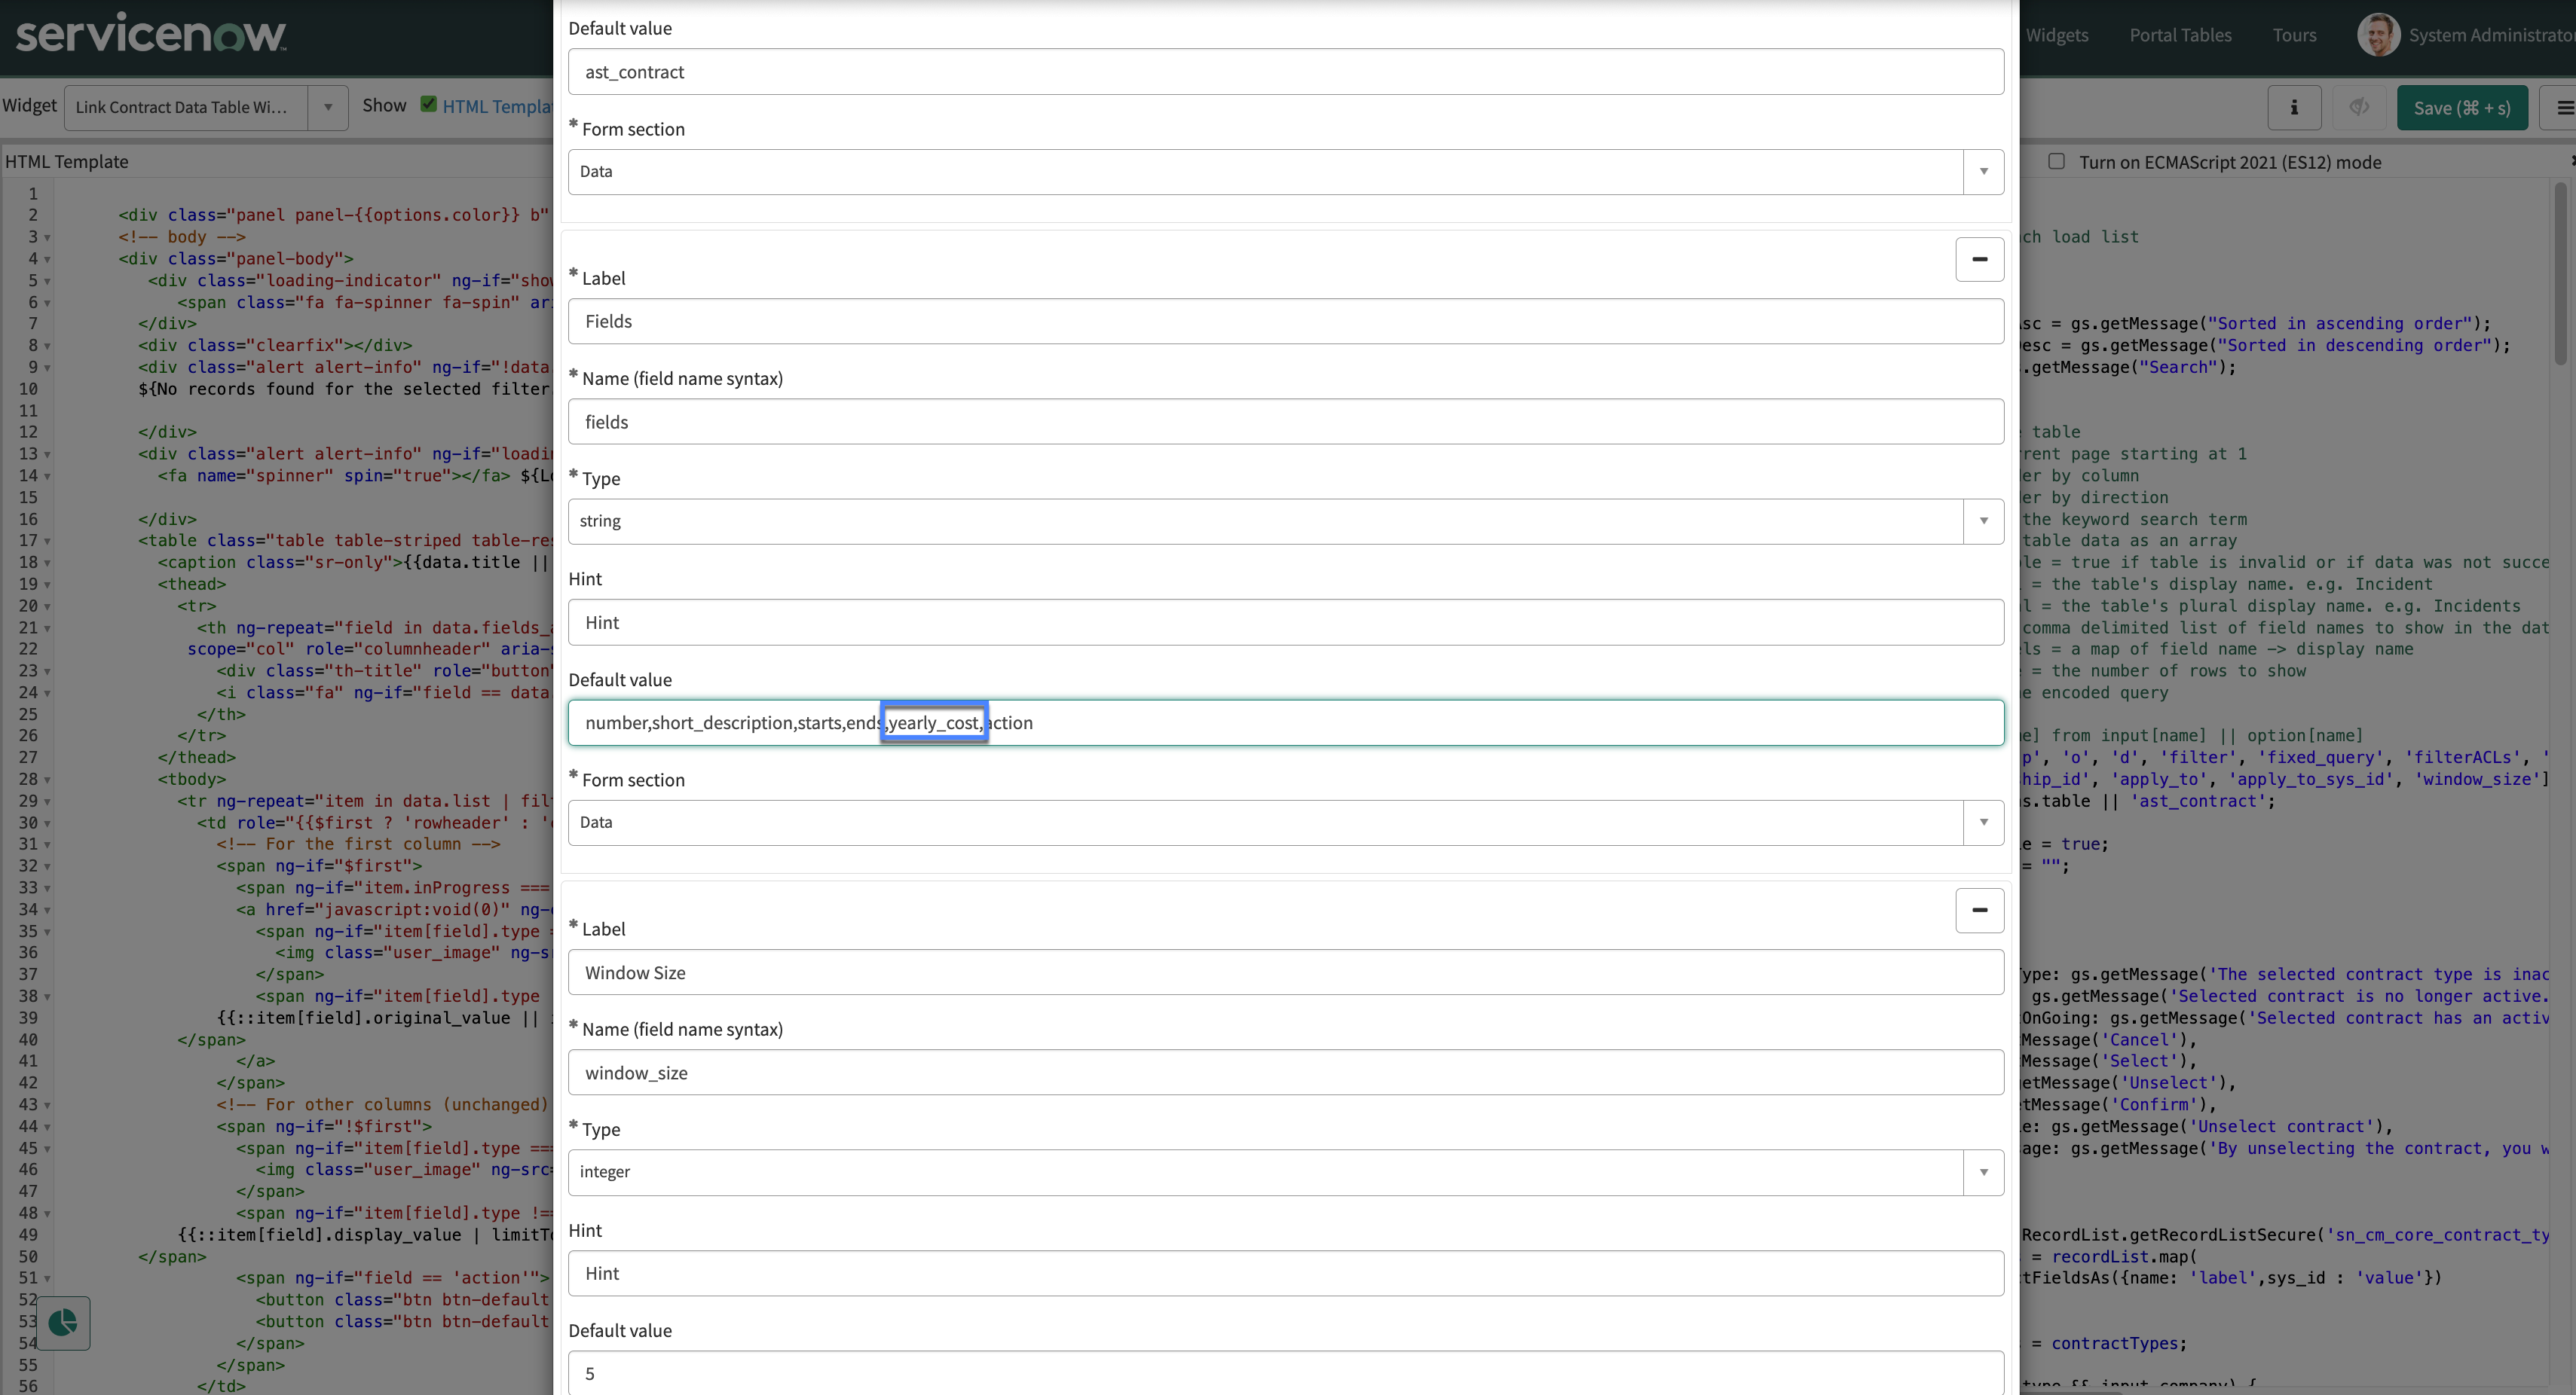Viewport: 2576px width, 1395px height.
Task: Open the Widgets nav item
Action: click(2056, 35)
